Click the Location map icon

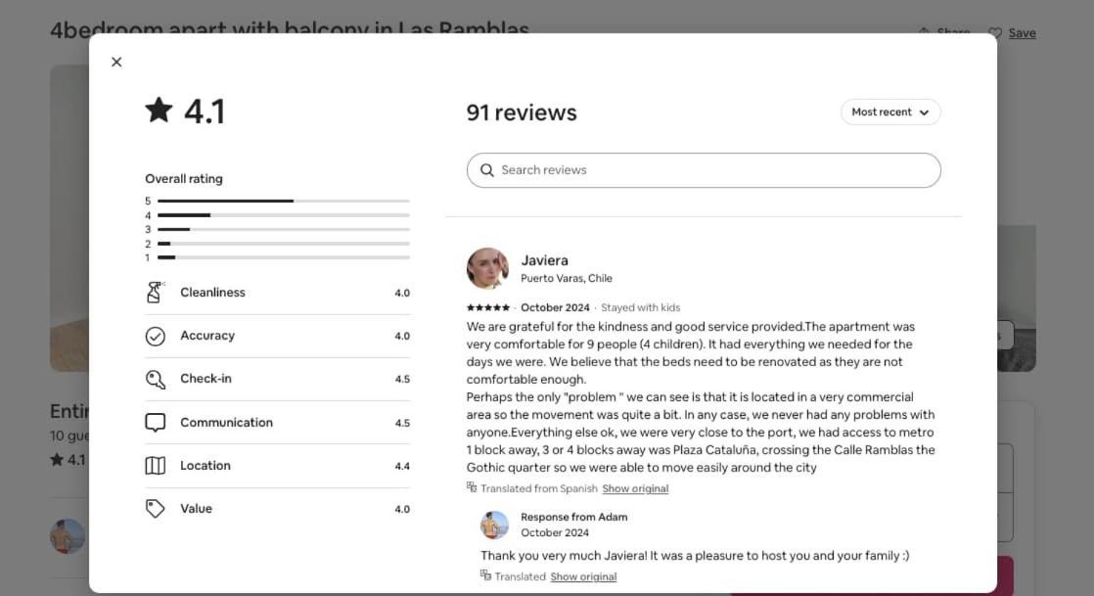pyautogui.click(x=155, y=466)
